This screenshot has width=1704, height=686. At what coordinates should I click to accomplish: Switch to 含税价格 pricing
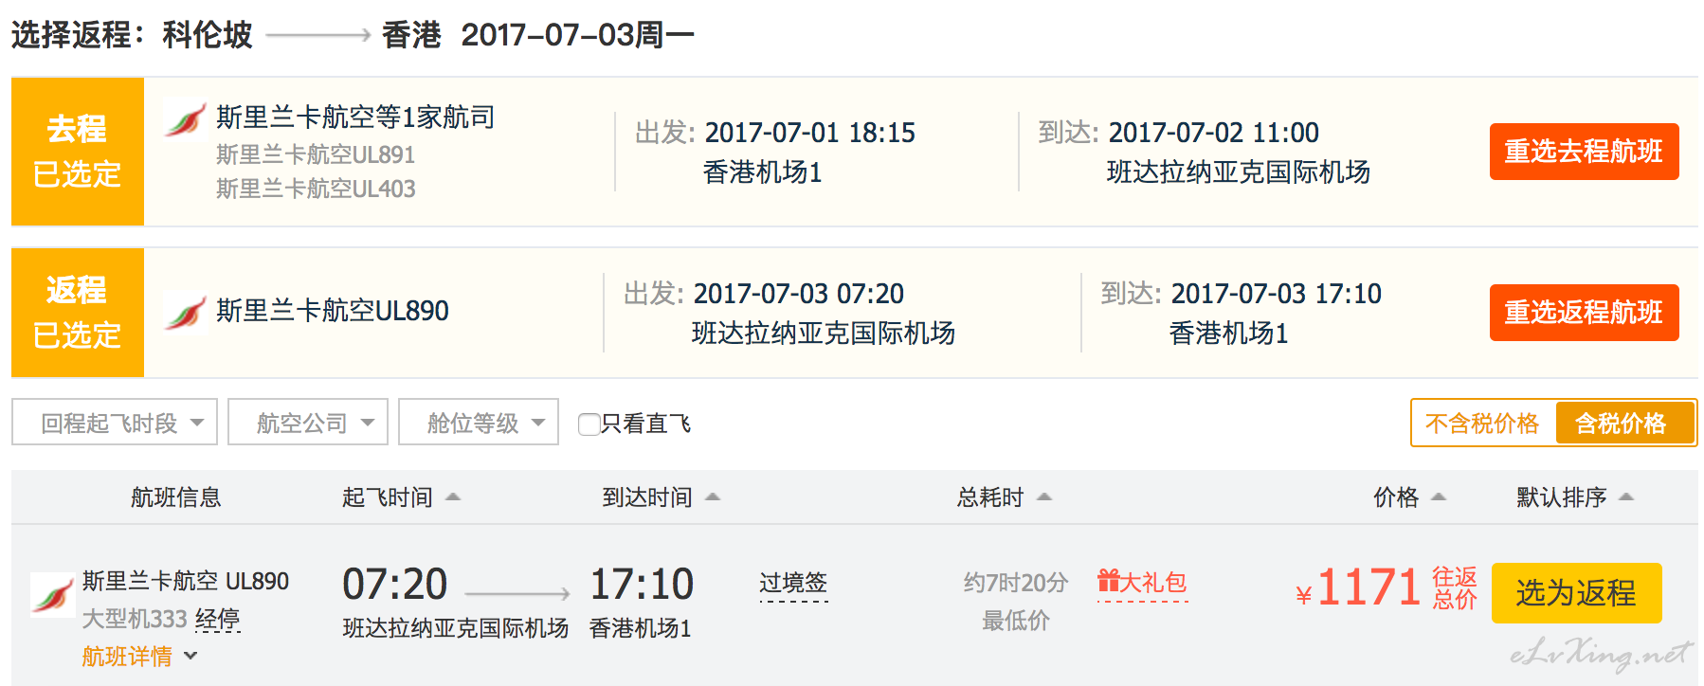tap(1622, 424)
